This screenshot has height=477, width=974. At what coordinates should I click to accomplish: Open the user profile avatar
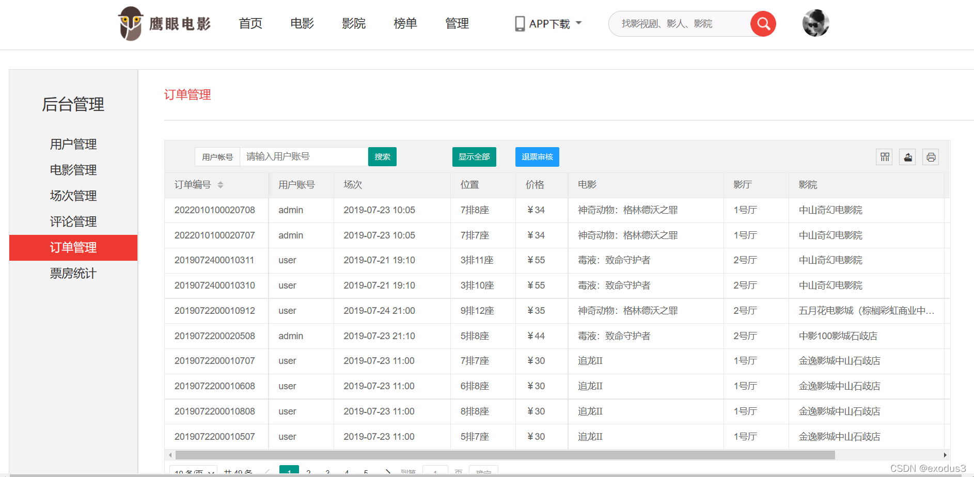(815, 23)
